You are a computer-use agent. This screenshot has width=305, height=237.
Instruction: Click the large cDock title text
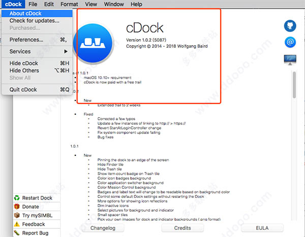144,28
